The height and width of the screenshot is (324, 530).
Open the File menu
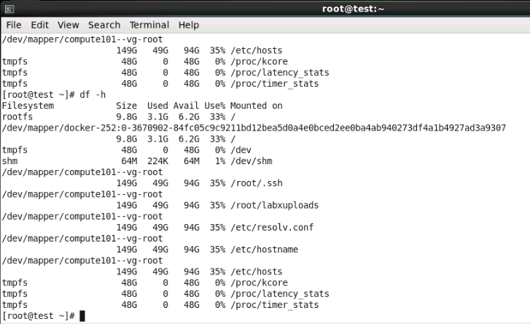14,25
